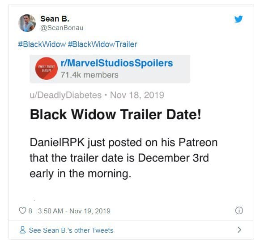Open r/MarvelStudiosSpoilers subreddit name
260x247 pixels.
click(x=117, y=63)
